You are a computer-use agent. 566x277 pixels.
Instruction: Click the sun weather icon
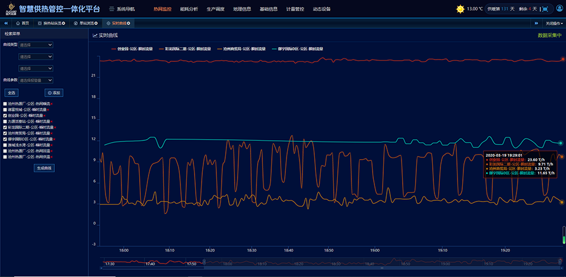coord(460,9)
